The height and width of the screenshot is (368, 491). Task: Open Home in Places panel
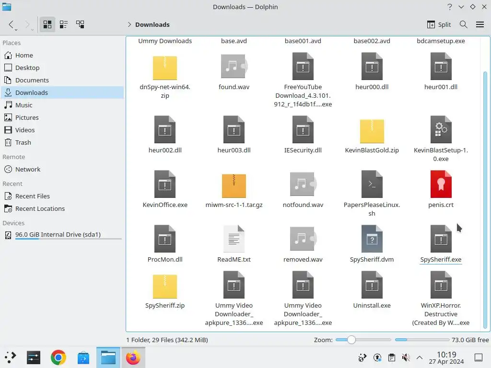[x=62, y=55]
